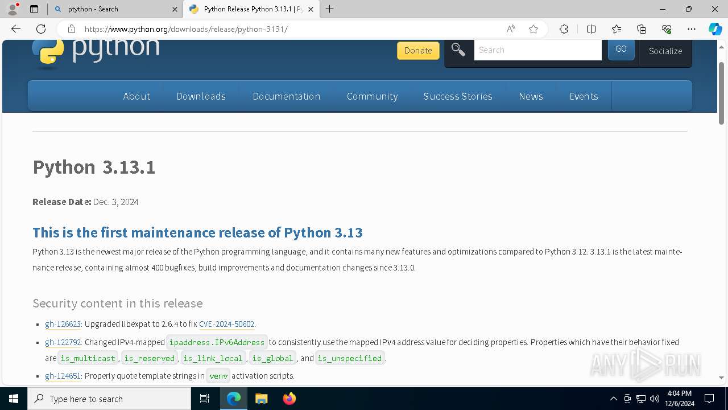Click the is_global code text
This screenshot has width=728, height=410.
pos(272,358)
